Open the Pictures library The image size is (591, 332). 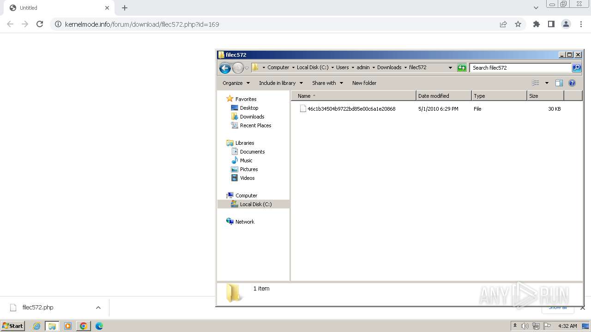(x=249, y=169)
